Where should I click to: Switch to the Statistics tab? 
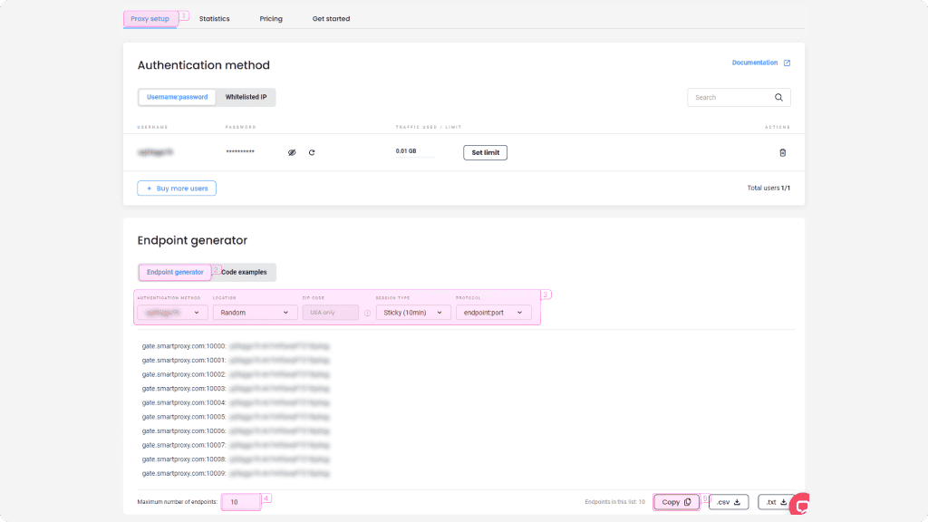click(214, 18)
